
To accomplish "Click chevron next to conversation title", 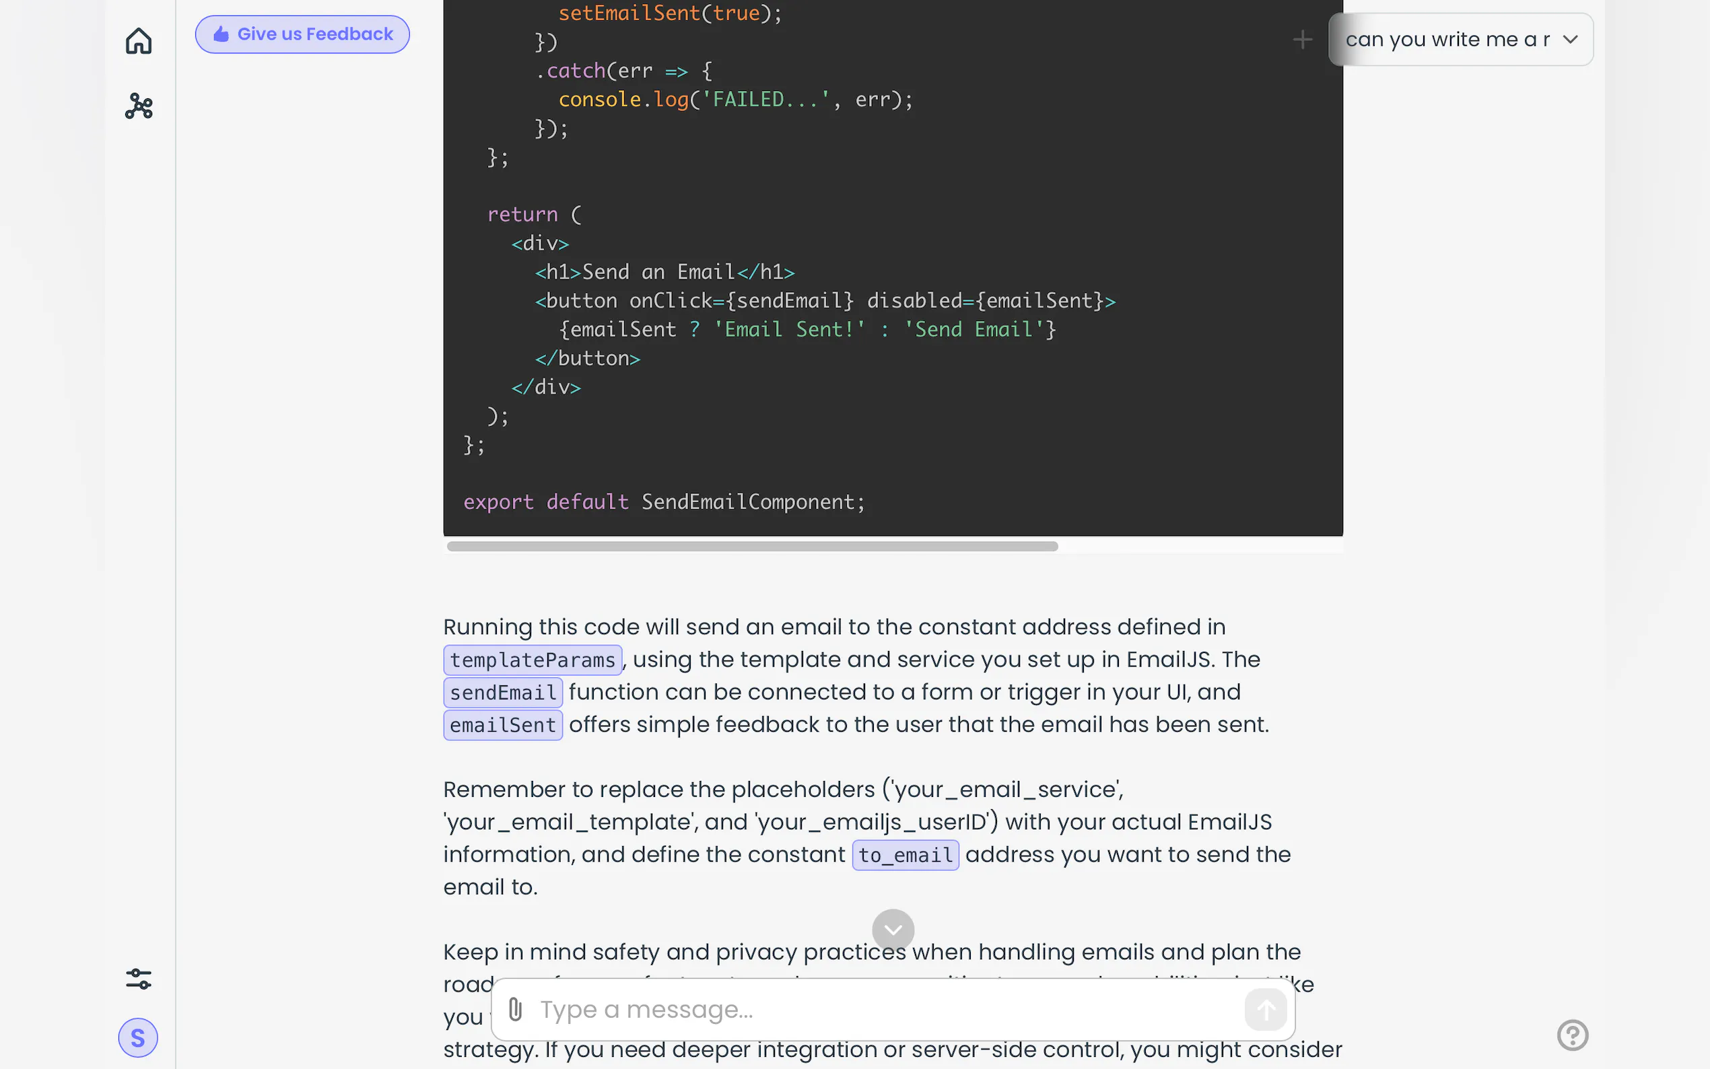I will [x=1570, y=40].
